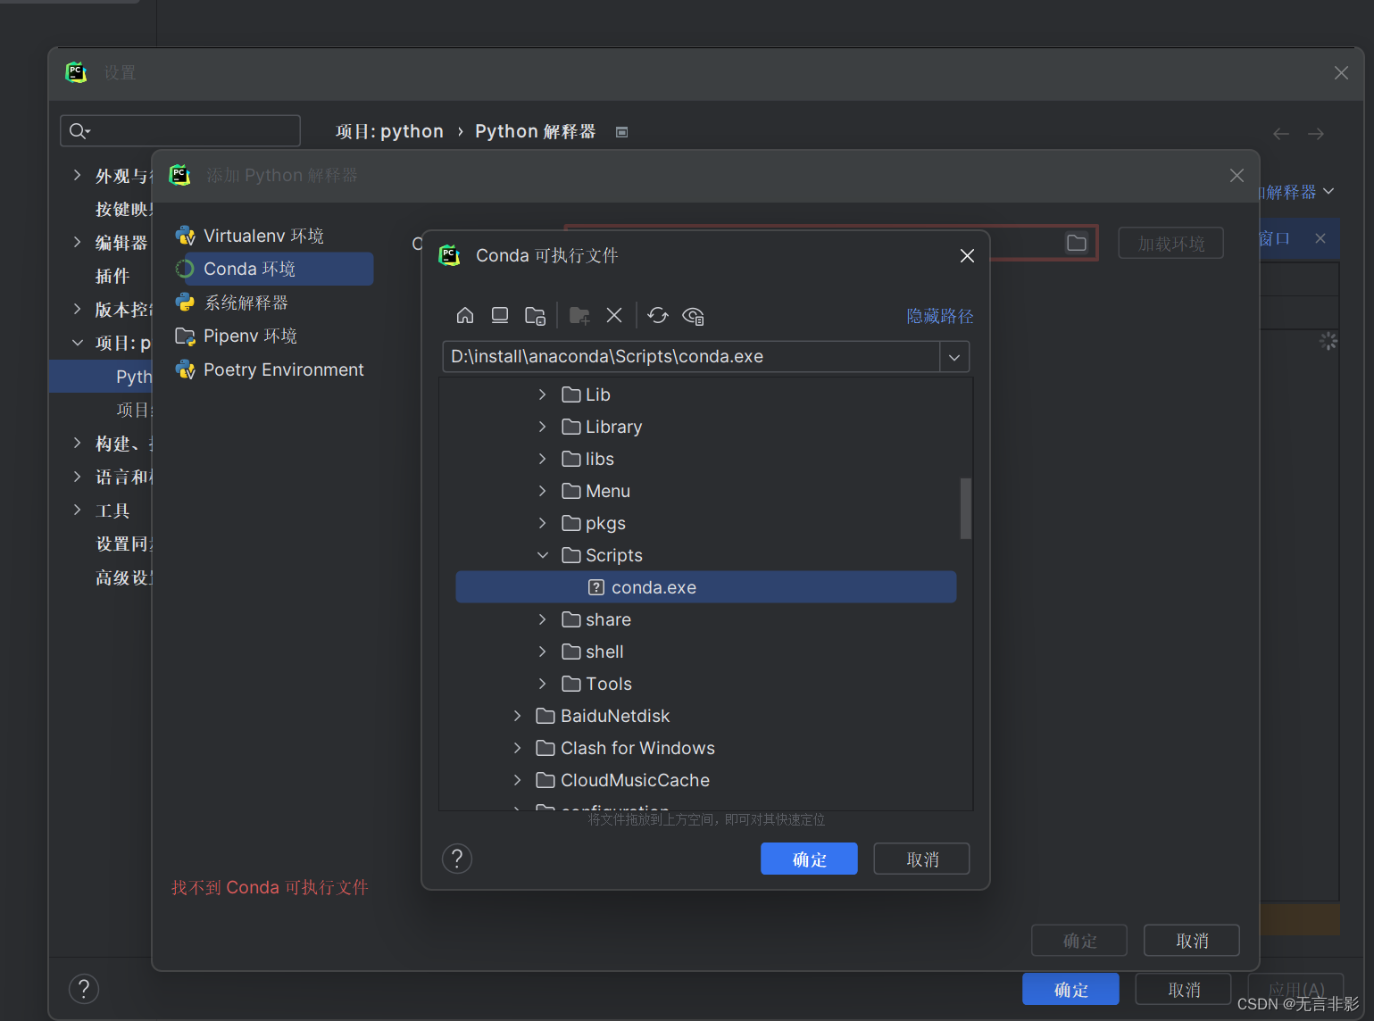Screen dimensions: 1374x1021
Task: Delete selected file icon in toolbar
Action: point(614,315)
